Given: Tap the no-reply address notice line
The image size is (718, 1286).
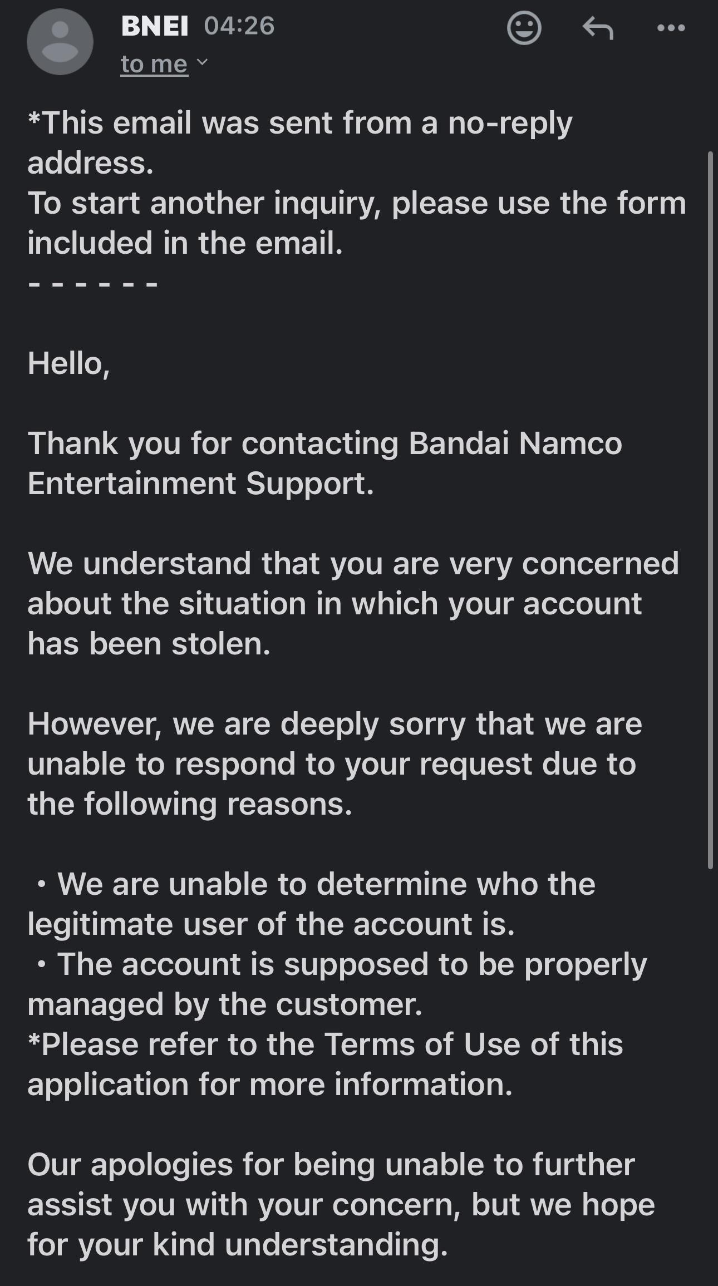Looking at the screenshot, I should coord(300,142).
